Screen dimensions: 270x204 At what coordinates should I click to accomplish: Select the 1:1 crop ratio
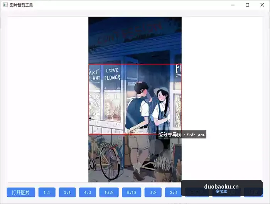(47, 192)
